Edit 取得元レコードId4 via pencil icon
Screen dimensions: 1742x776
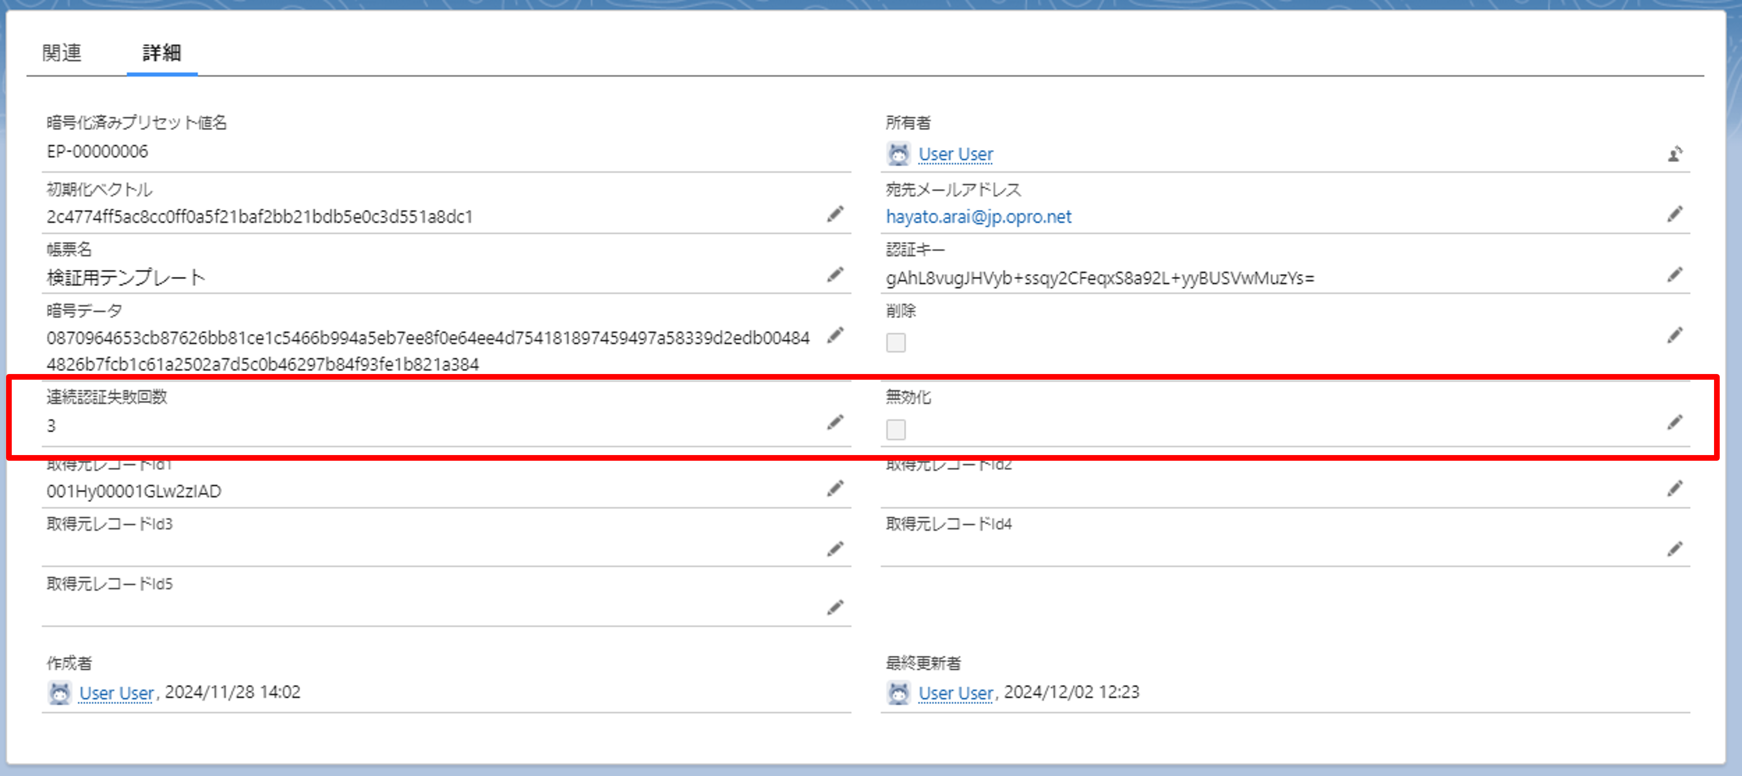pyautogui.click(x=1674, y=549)
